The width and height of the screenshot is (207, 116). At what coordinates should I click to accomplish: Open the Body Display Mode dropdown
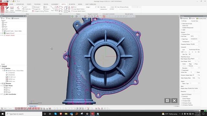click(194, 88)
